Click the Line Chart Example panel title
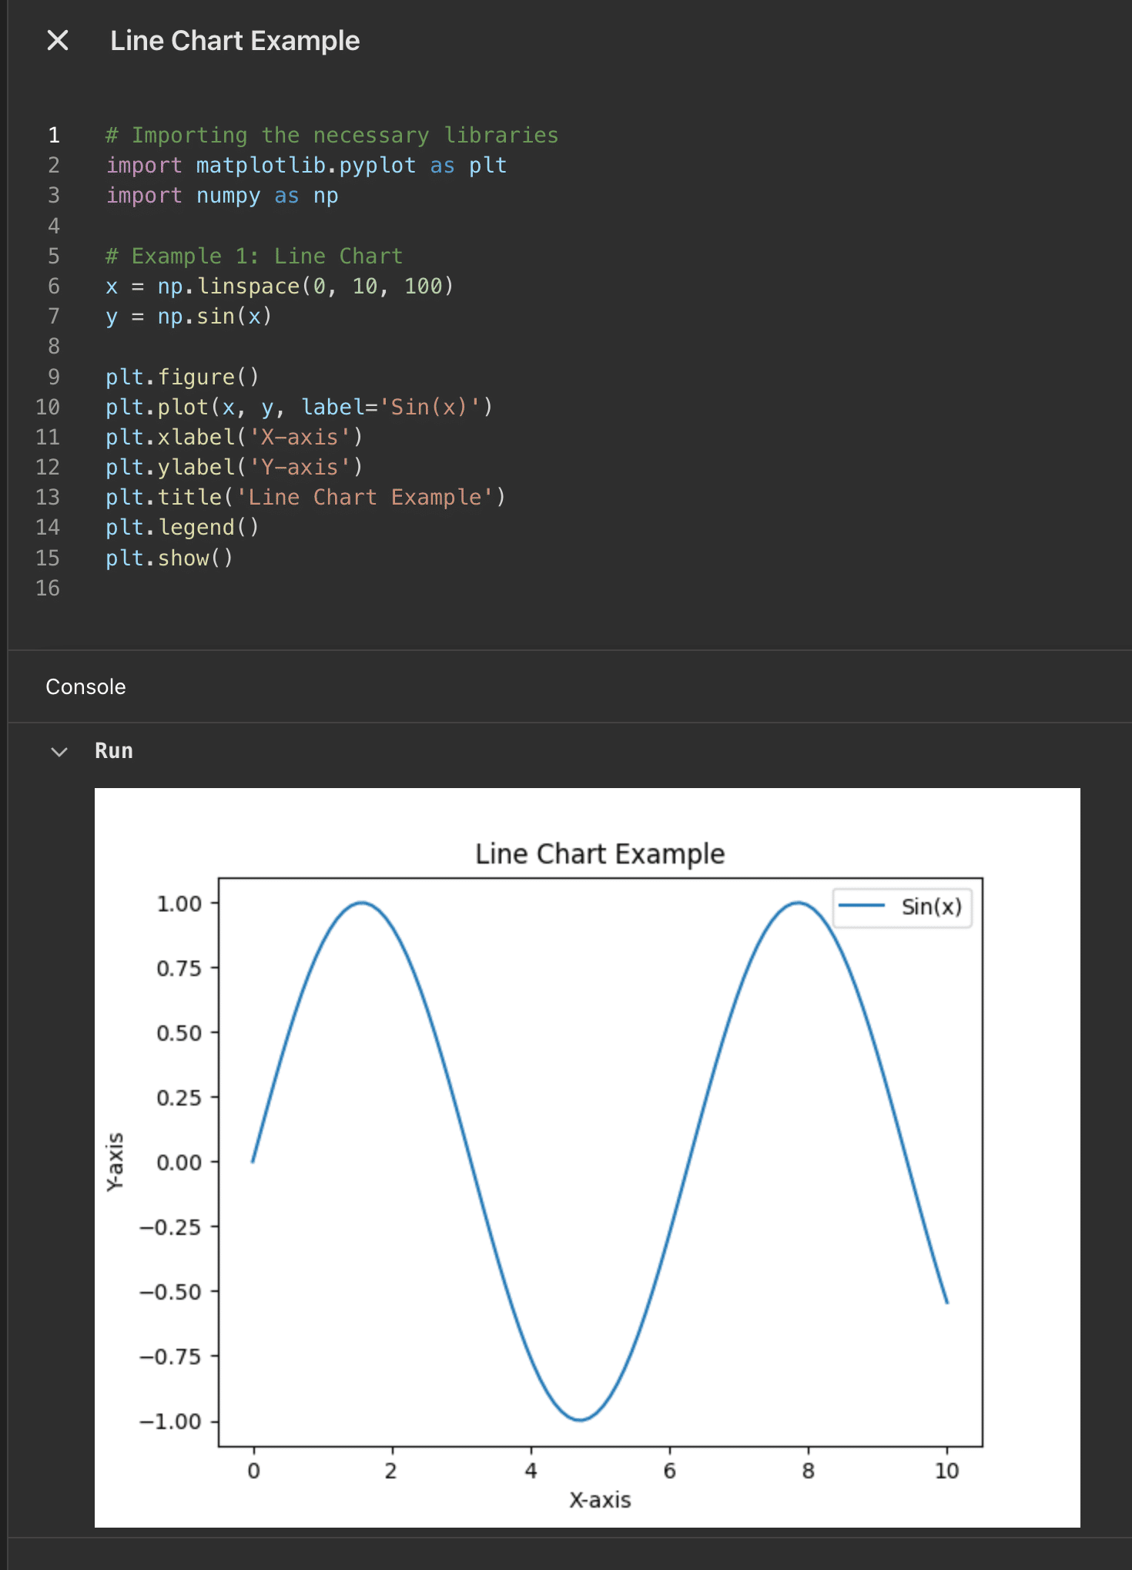 235,41
